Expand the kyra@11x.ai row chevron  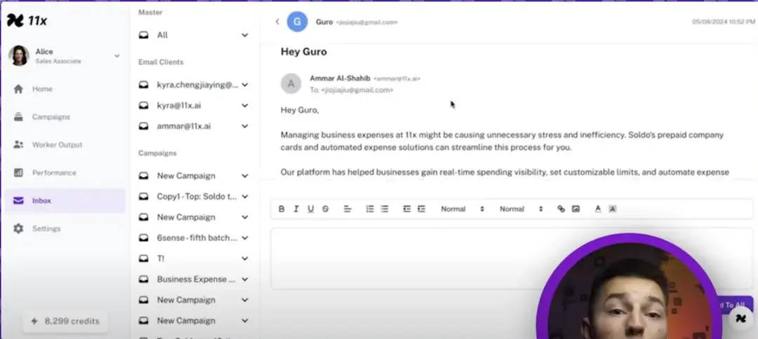pos(245,106)
